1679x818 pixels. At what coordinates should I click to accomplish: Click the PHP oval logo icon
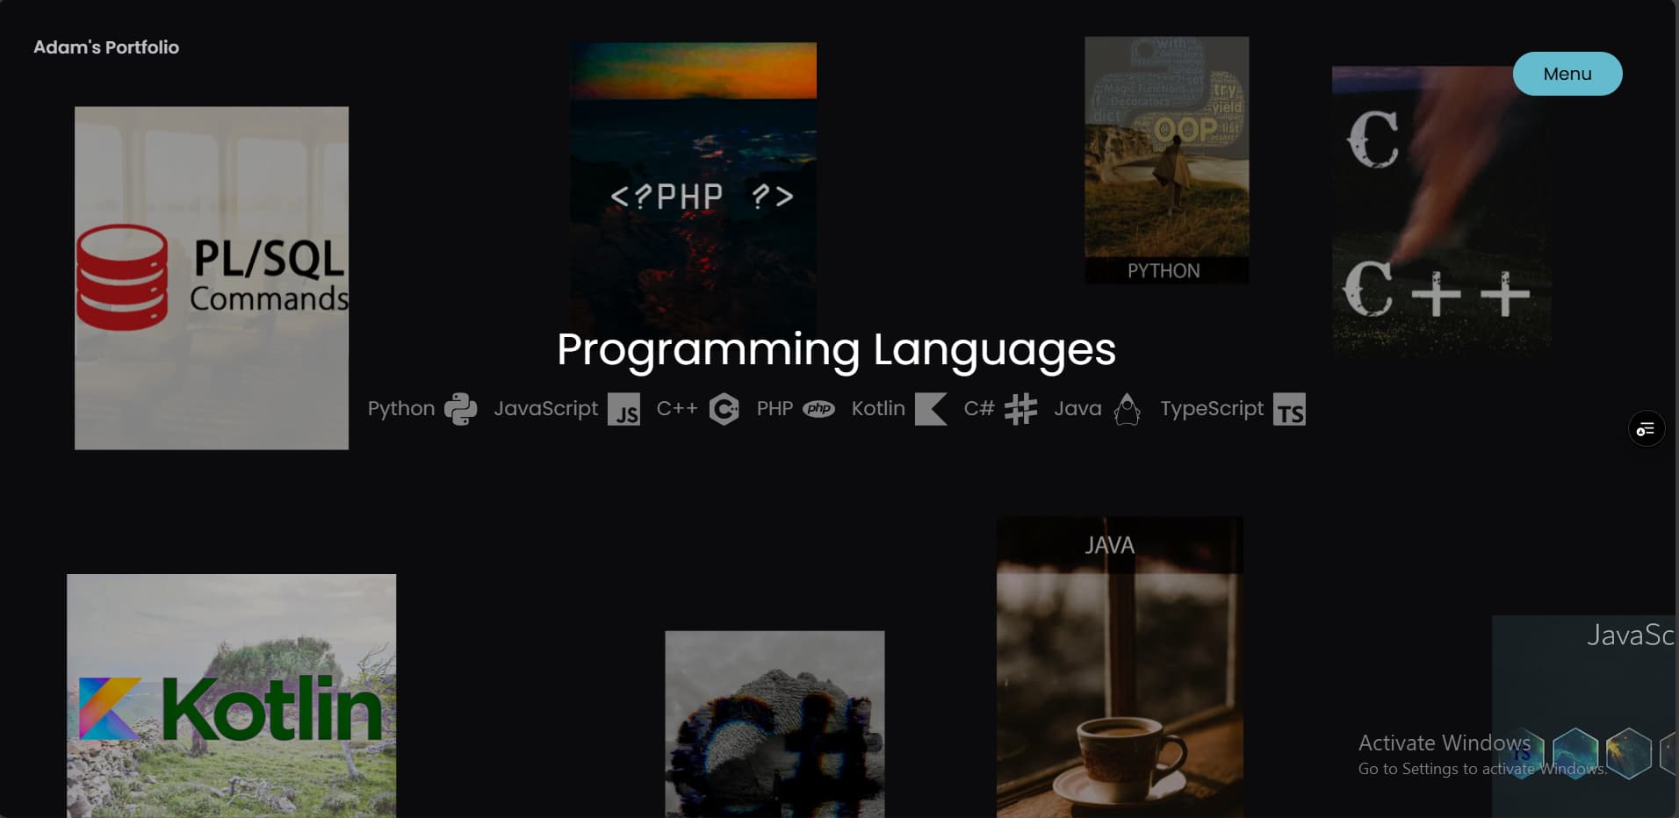click(x=818, y=409)
